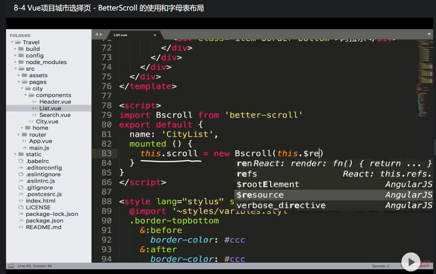Click the App.vue file type icon
This screenshot has width=436, height=274.
pos(24,141)
